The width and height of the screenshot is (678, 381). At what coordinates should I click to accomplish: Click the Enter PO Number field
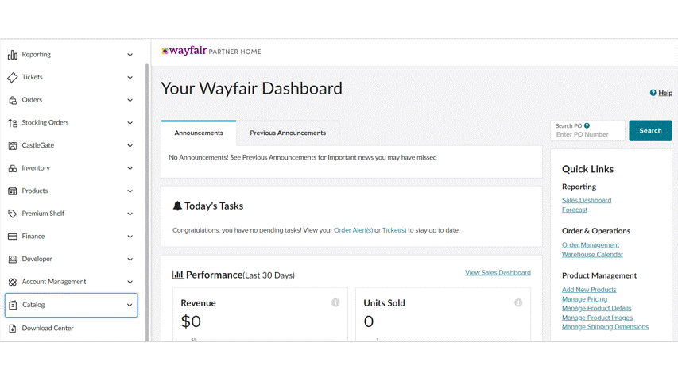pos(587,135)
